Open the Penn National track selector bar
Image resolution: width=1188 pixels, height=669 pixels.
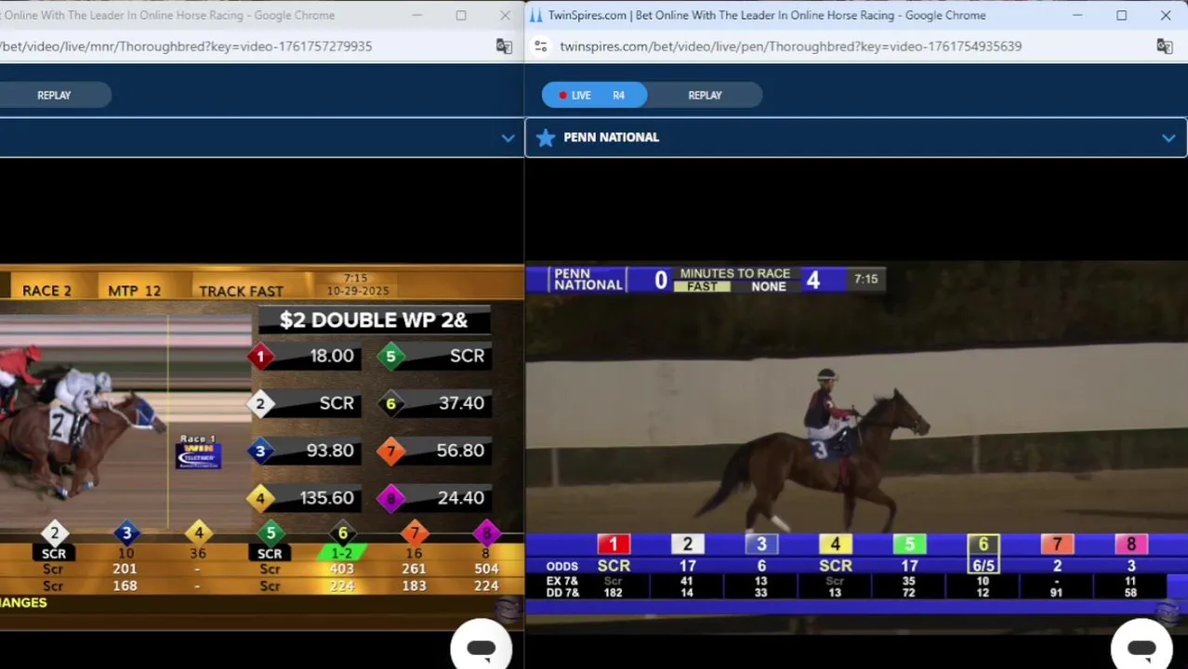click(x=856, y=138)
